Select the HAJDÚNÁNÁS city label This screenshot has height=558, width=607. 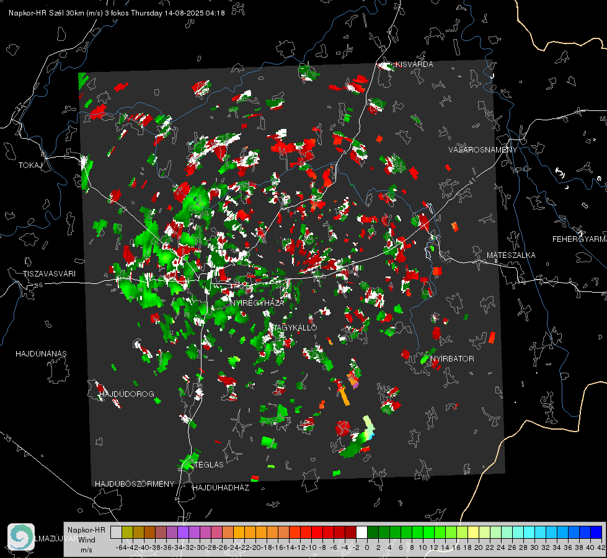(41, 353)
